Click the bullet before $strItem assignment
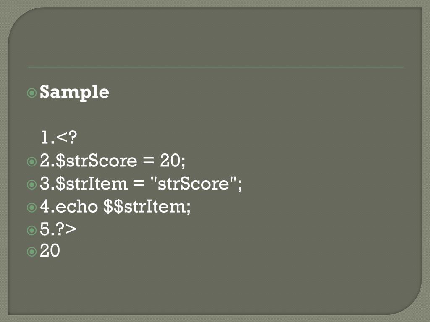Image resolution: width=430 pixels, height=322 pixels. (x=32, y=184)
